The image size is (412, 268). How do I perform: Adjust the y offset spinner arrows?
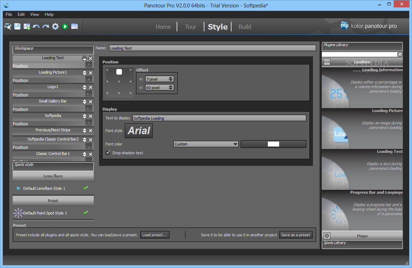[171, 88]
